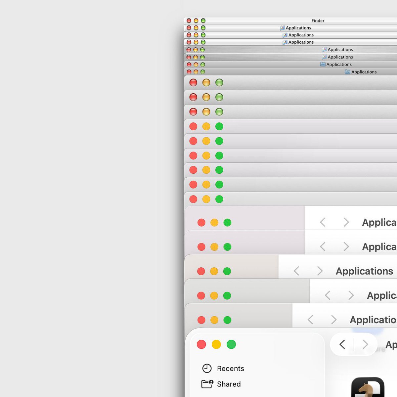Image resolution: width=397 pixels, height=397 pixels.
Task: Select the Recents clock icon in the sidebar
Action: 206,368
